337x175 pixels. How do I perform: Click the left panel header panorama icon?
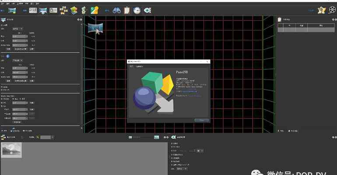3,20
